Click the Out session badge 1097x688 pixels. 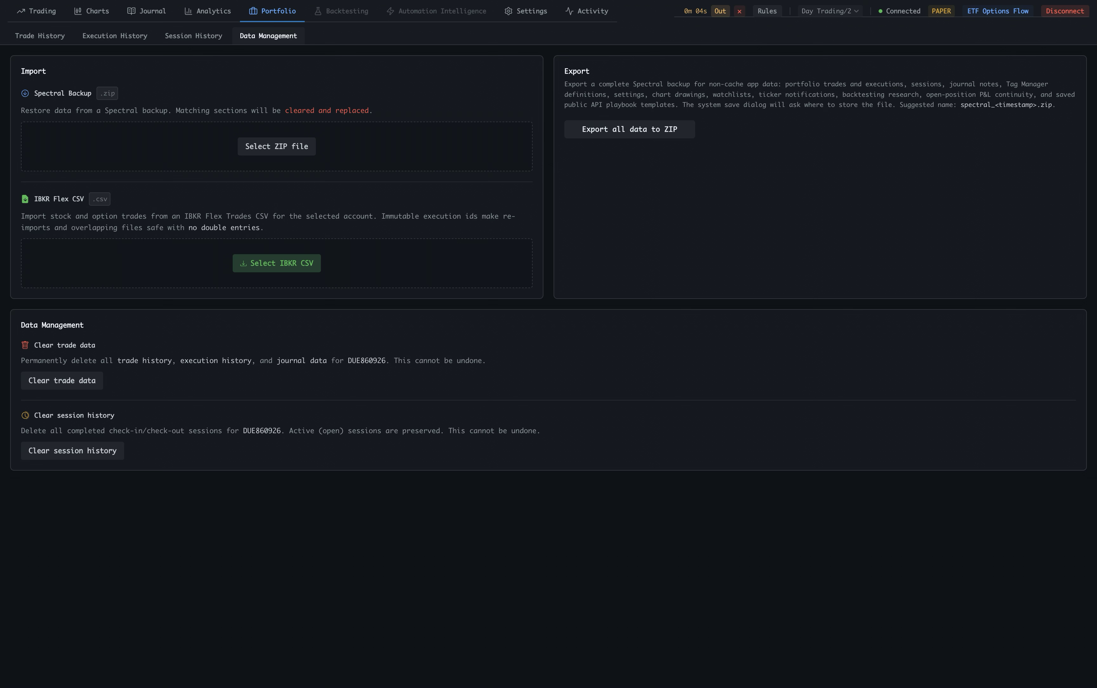coord(720,11)
